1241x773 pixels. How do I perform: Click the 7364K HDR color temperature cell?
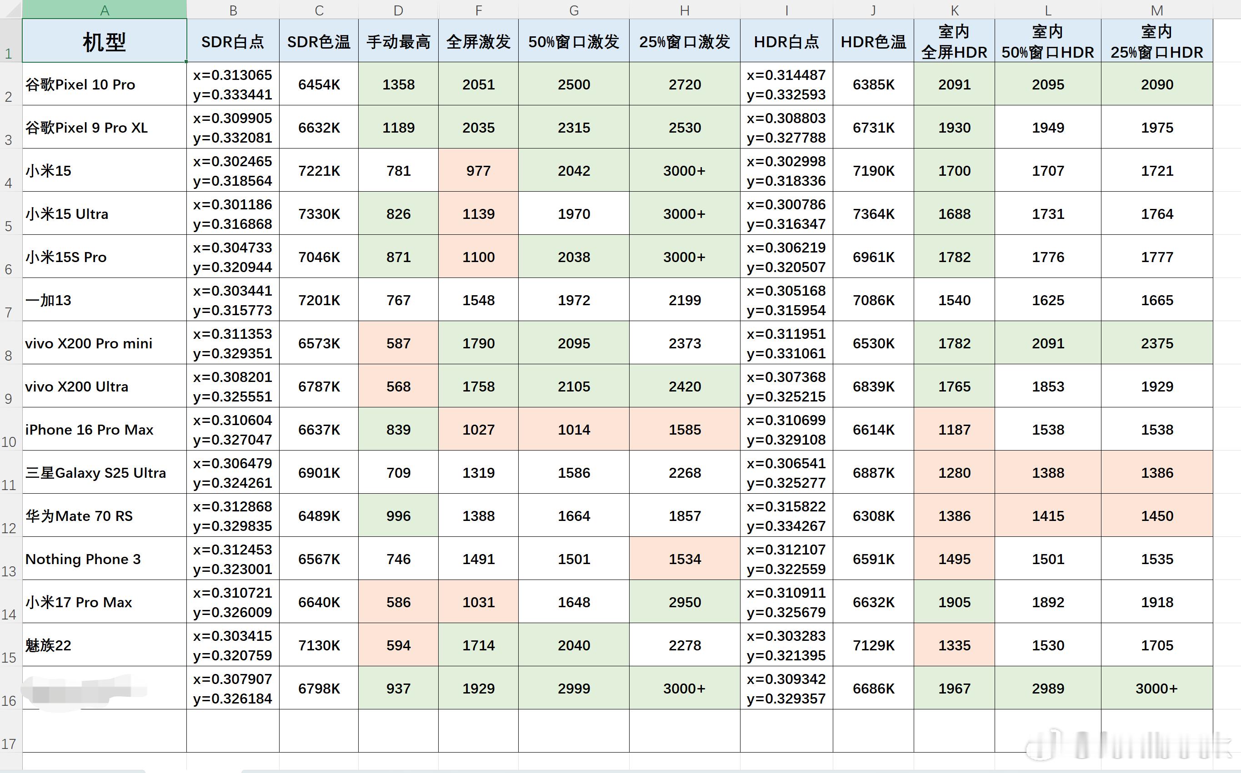(873, 214)
